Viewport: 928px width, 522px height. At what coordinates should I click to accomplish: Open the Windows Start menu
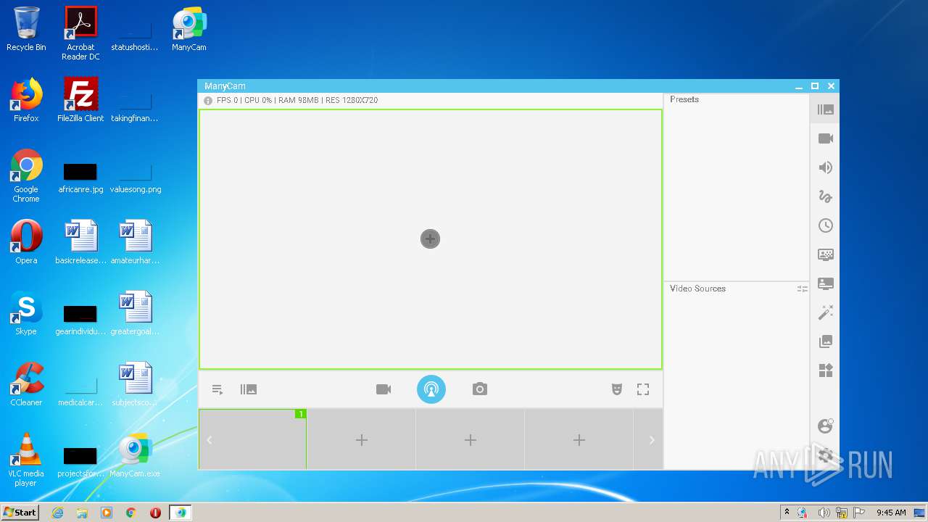coord(20,512)
